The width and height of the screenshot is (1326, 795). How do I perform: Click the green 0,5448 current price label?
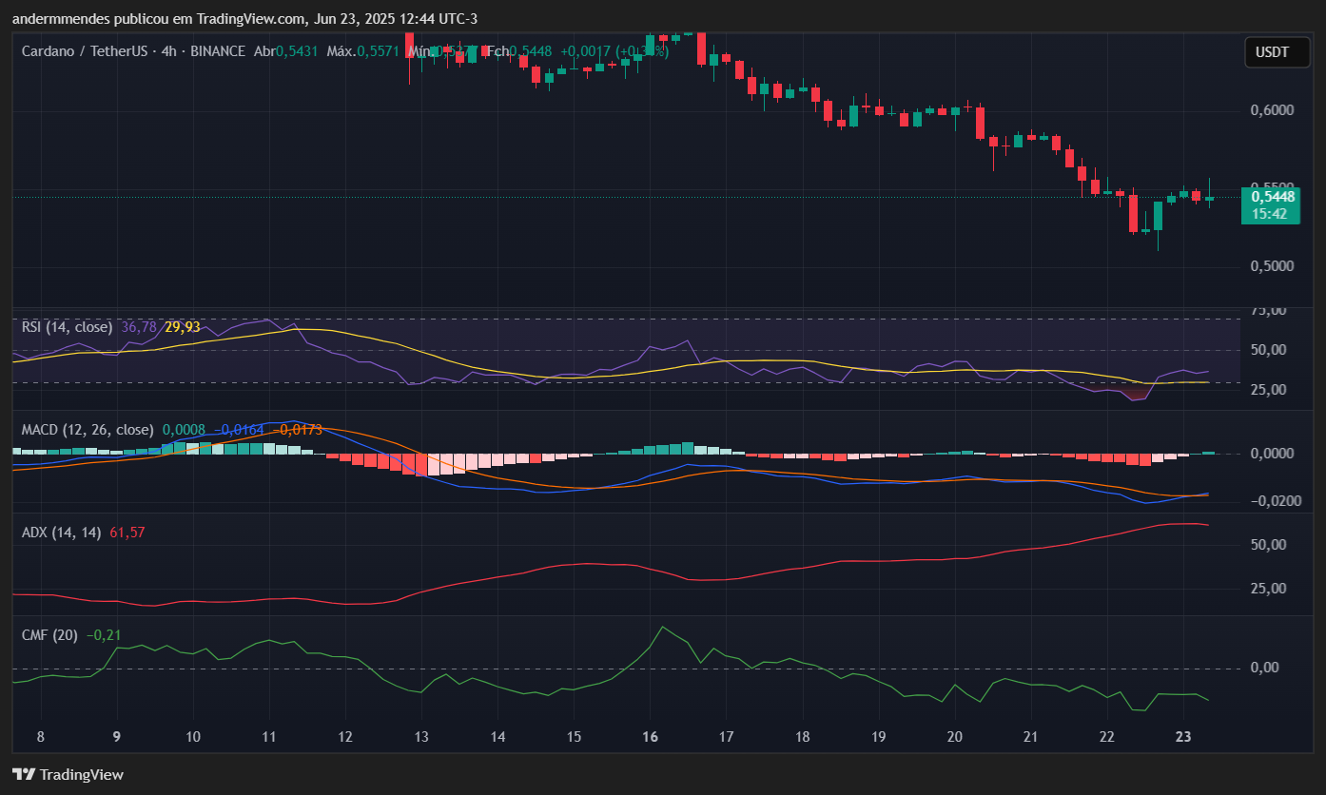(1273, 197)
